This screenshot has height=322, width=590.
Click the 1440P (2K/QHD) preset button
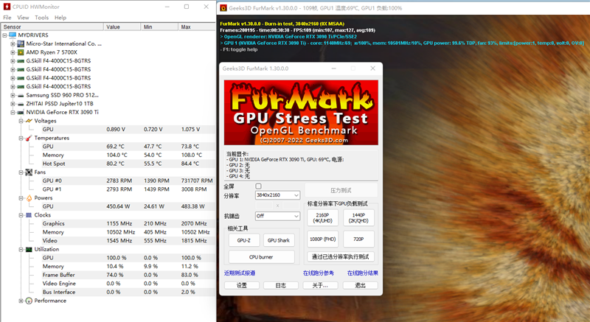click(358, 217)
